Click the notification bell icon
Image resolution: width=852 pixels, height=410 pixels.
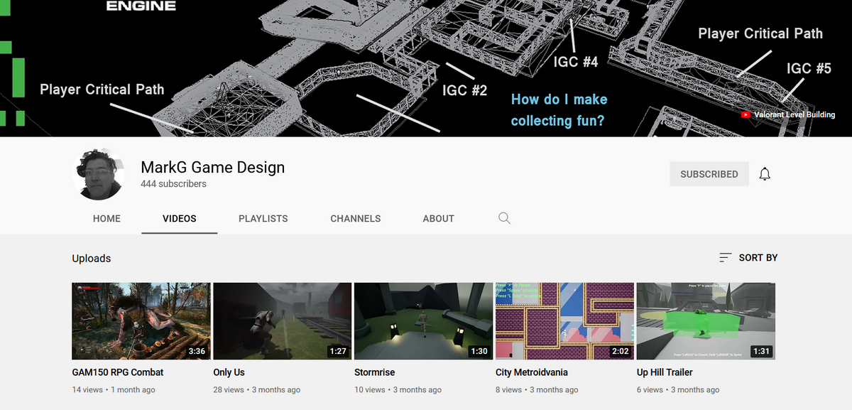coord(765,174)
